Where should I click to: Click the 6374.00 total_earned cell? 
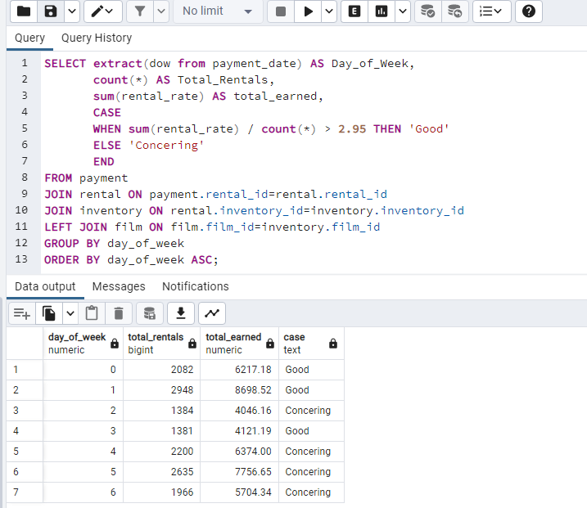pos(240,452)
